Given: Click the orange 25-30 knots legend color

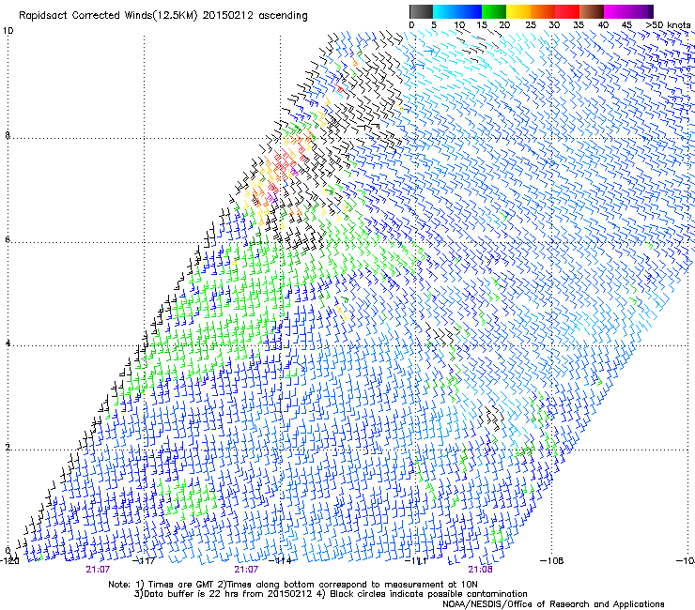Looking at the screenshot, I should click(543, 11).
